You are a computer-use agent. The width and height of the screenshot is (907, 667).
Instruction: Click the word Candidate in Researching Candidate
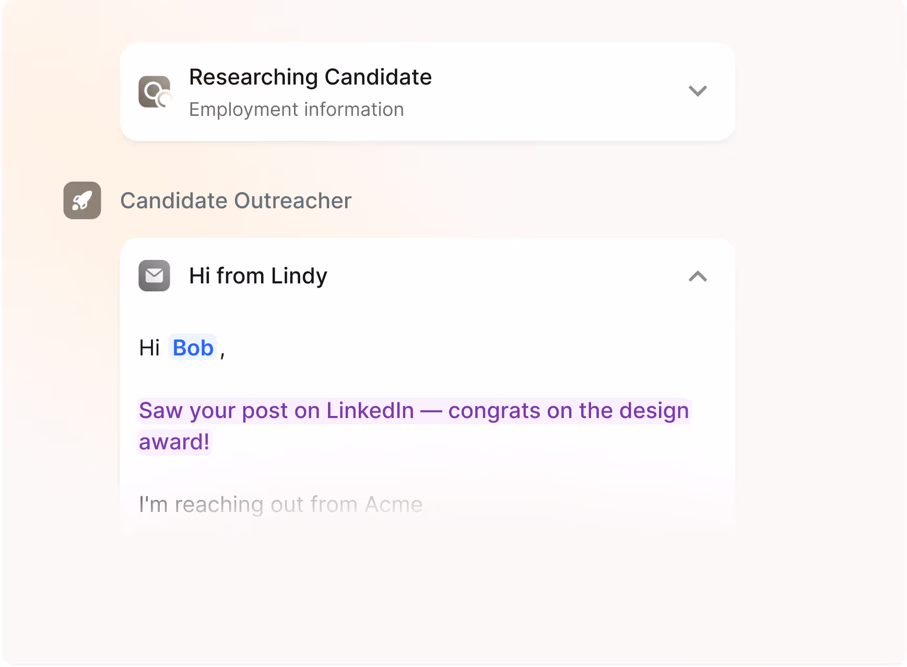pos(378,77)
